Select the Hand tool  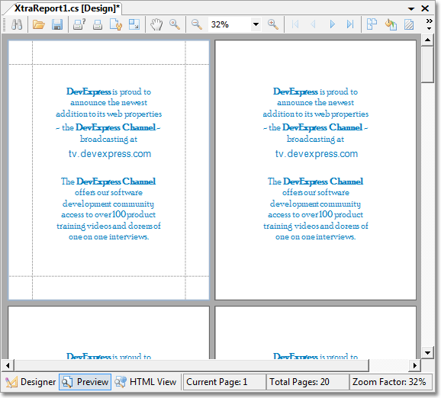click(156, 24)
